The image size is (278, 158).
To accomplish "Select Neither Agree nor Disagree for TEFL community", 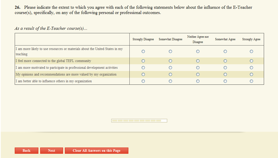I will pyautogui.click(x=198, y=61).
